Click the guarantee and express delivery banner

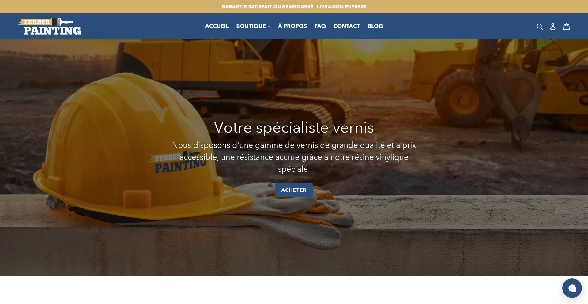click(294, 7)
